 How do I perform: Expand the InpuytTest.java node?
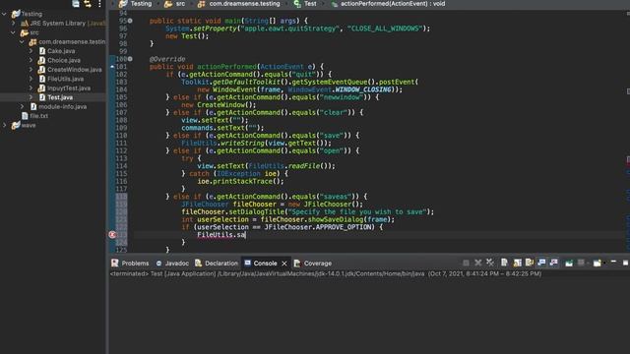tap(31, 88)
